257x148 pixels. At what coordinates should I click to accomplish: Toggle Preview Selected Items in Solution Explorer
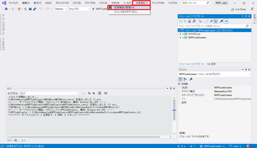(226, 21)
